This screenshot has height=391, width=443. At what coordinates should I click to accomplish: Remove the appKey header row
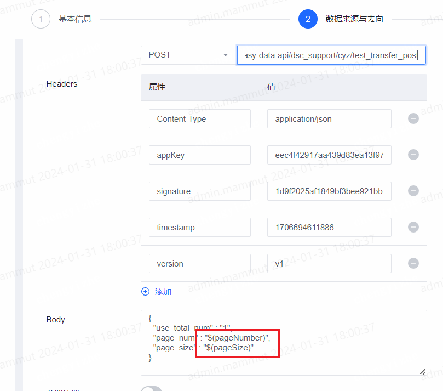413,155
